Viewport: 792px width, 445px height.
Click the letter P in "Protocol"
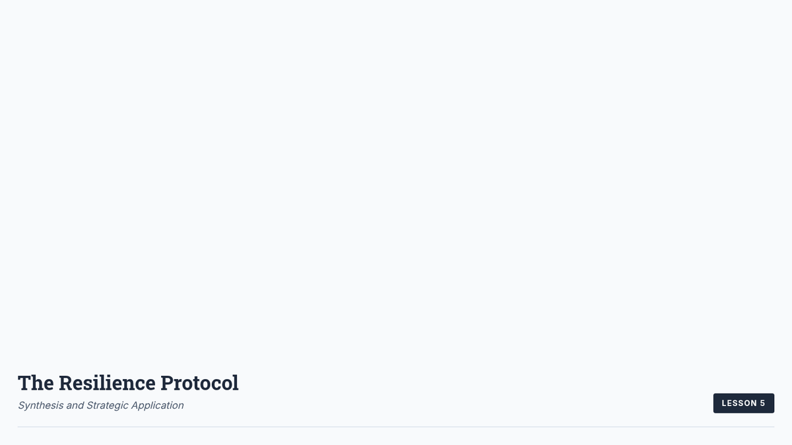tap(167, 383)
